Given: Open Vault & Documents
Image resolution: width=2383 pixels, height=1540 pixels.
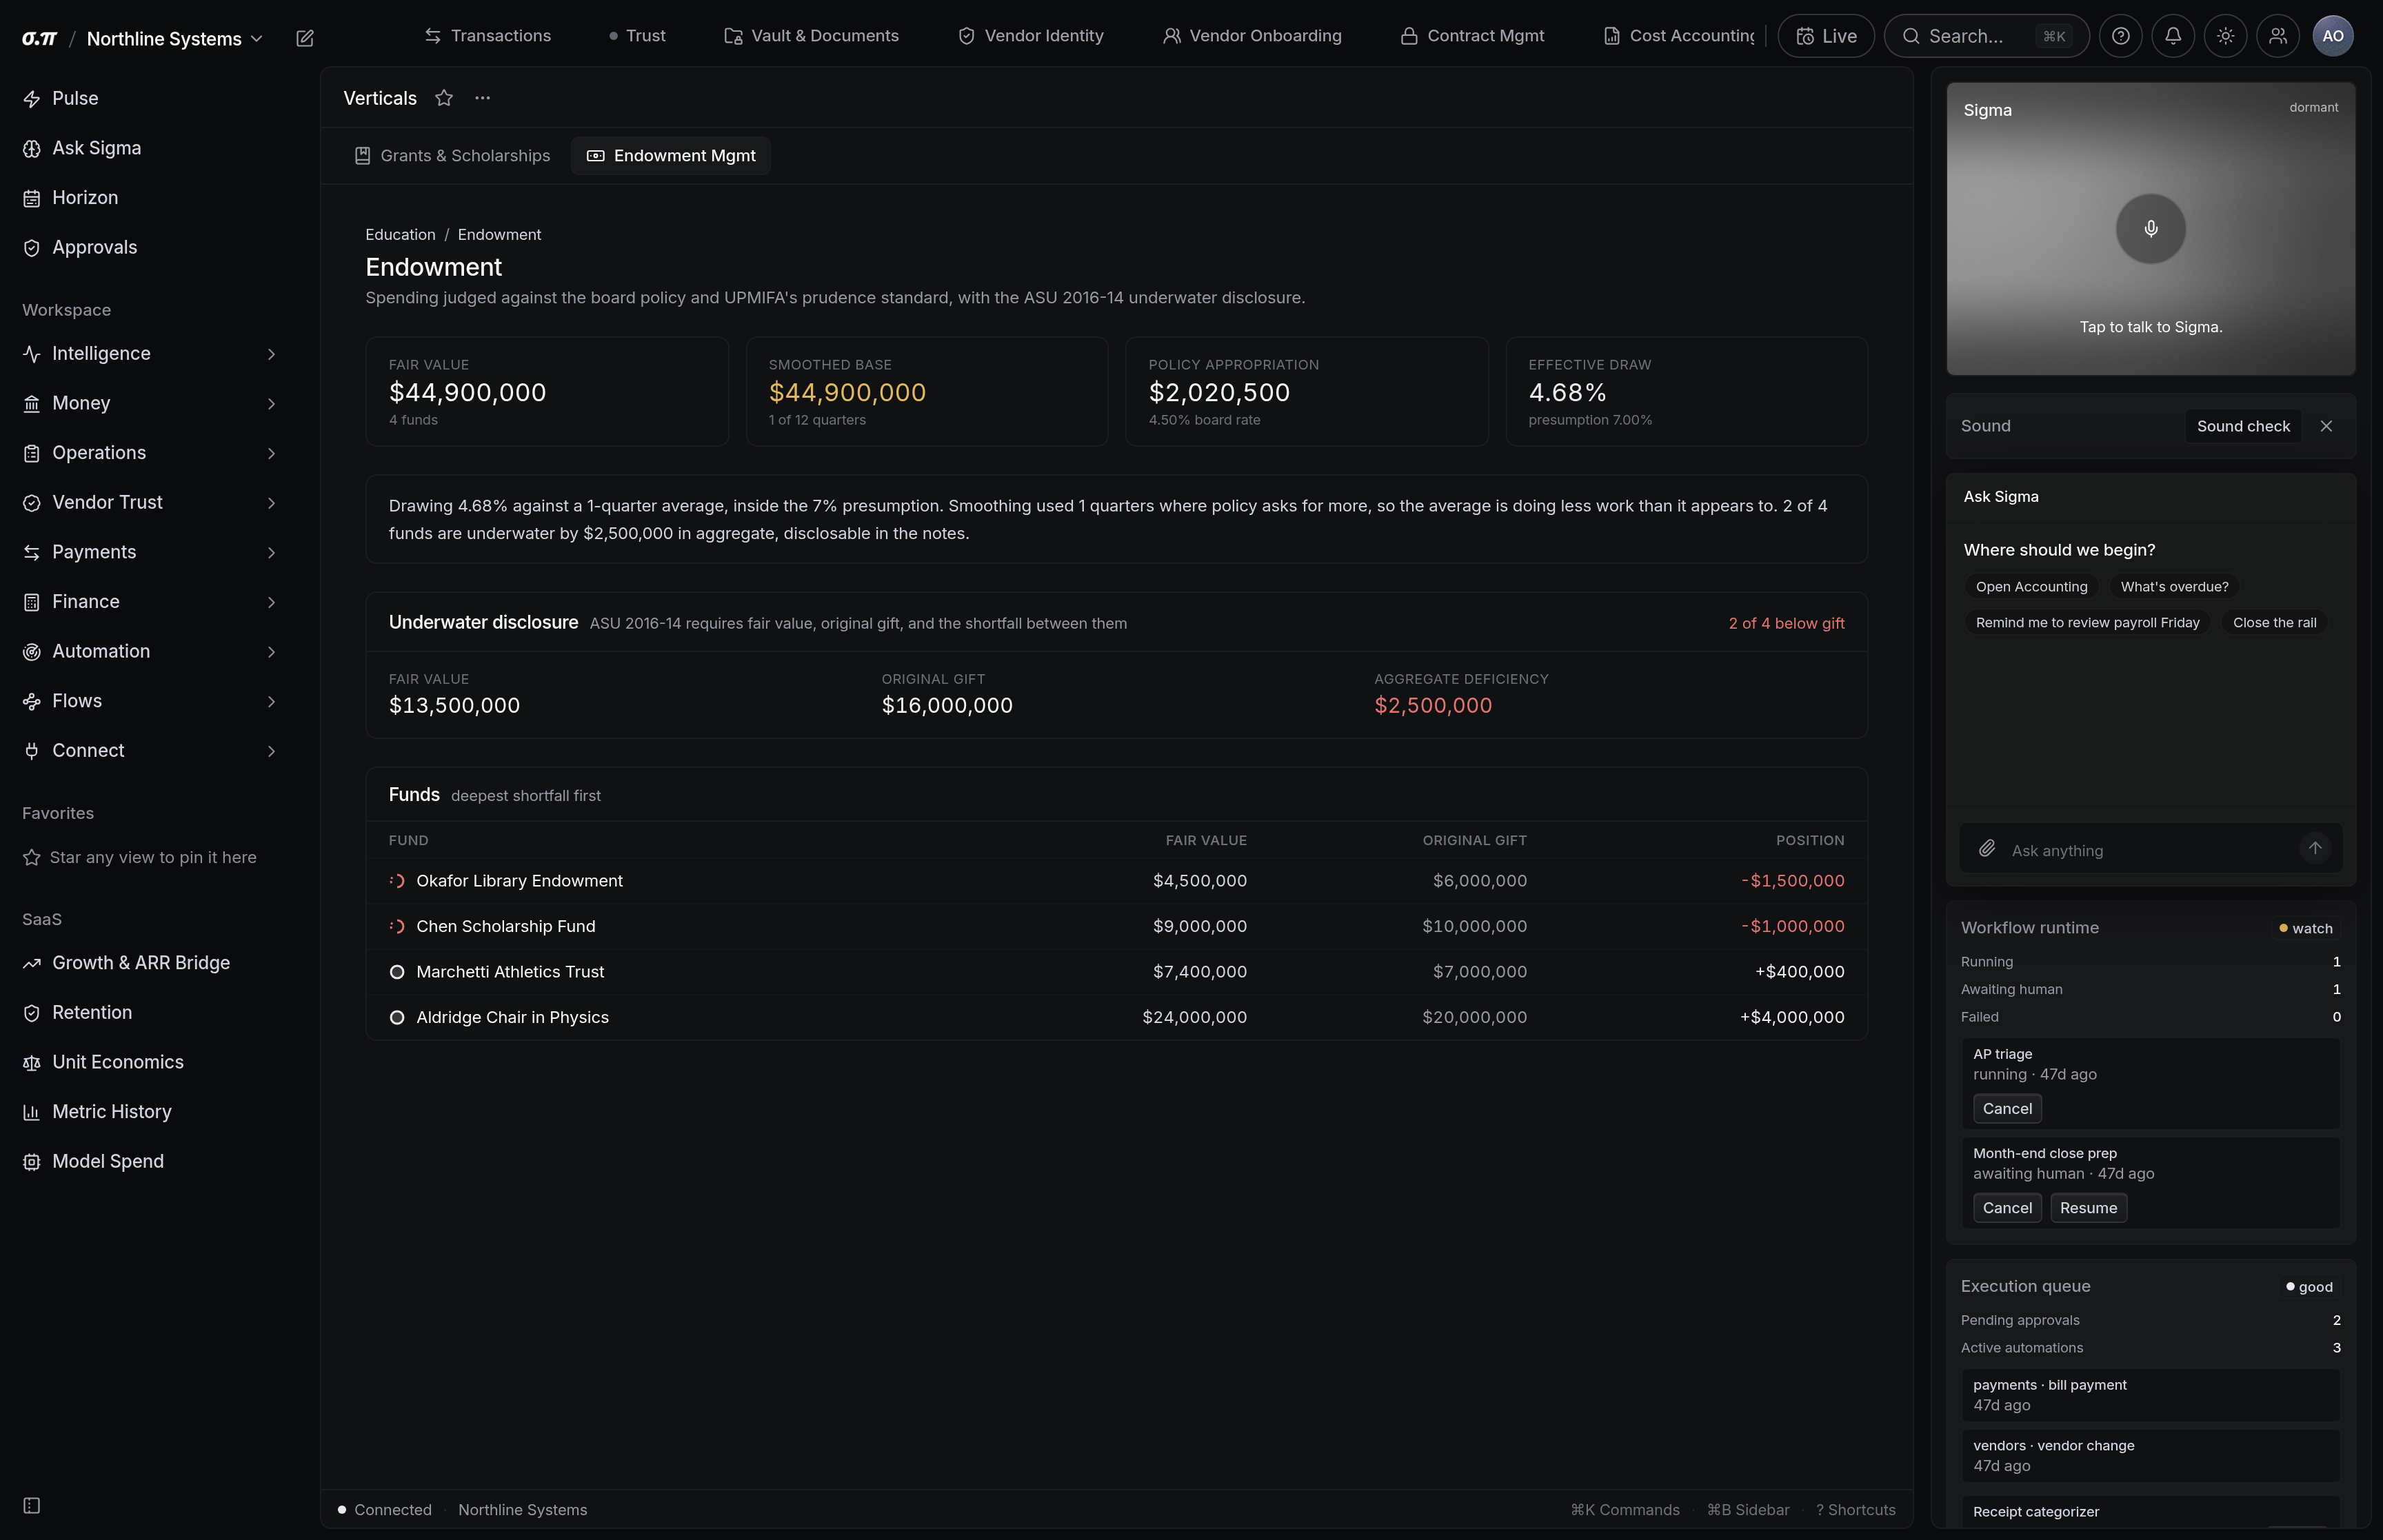Looking at the screenshot, I should click(811, 36).
